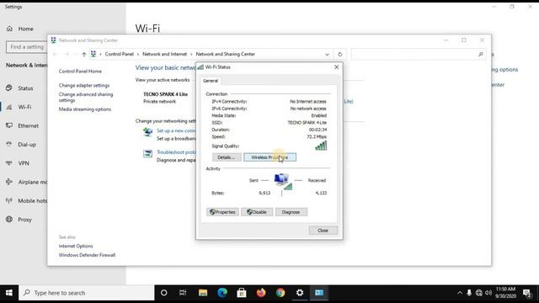Screen dimensions: 539x303
Task: Open Media streaming options
Action: pyautogui.click(x=85, y=109)
